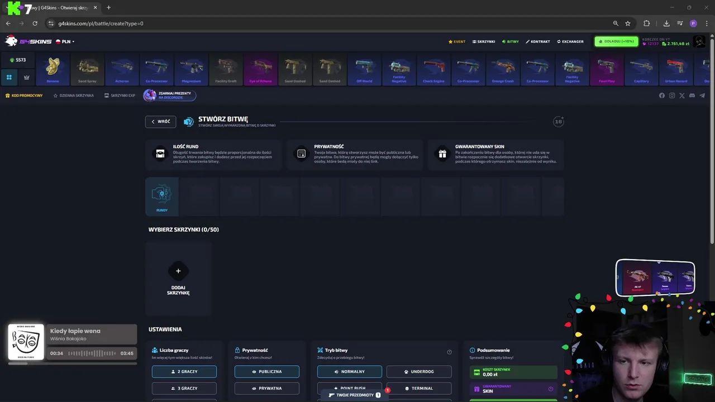Open the Event menu item
Screen dimensions: 715x402
click(x=457, y=41)
